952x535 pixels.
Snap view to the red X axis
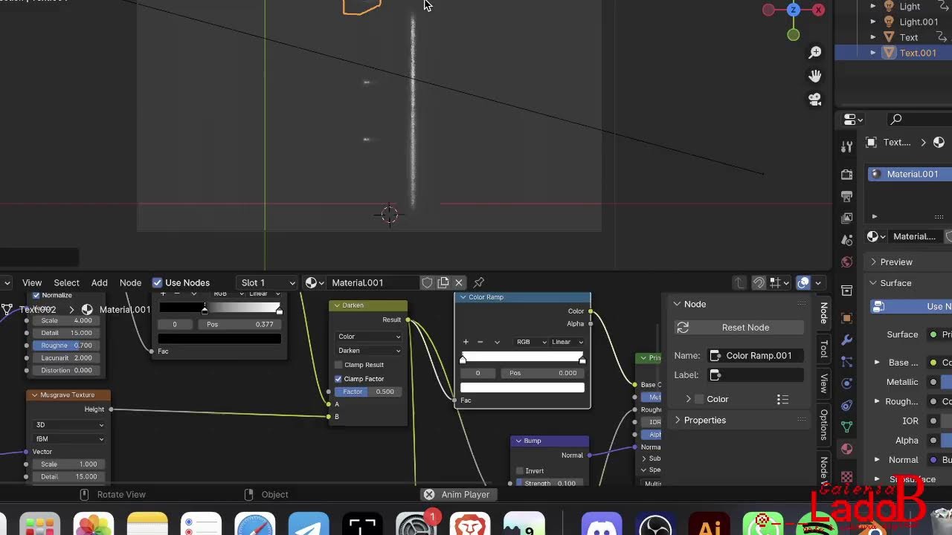pos(819,10)
